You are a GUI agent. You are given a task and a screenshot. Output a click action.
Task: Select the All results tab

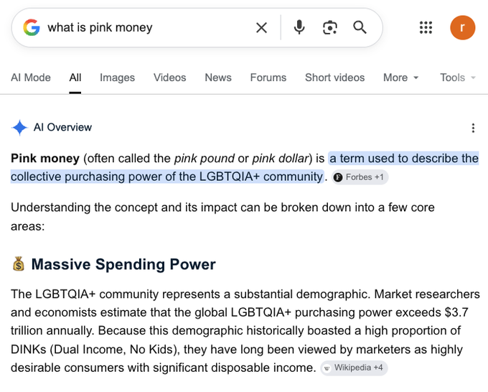75,78
